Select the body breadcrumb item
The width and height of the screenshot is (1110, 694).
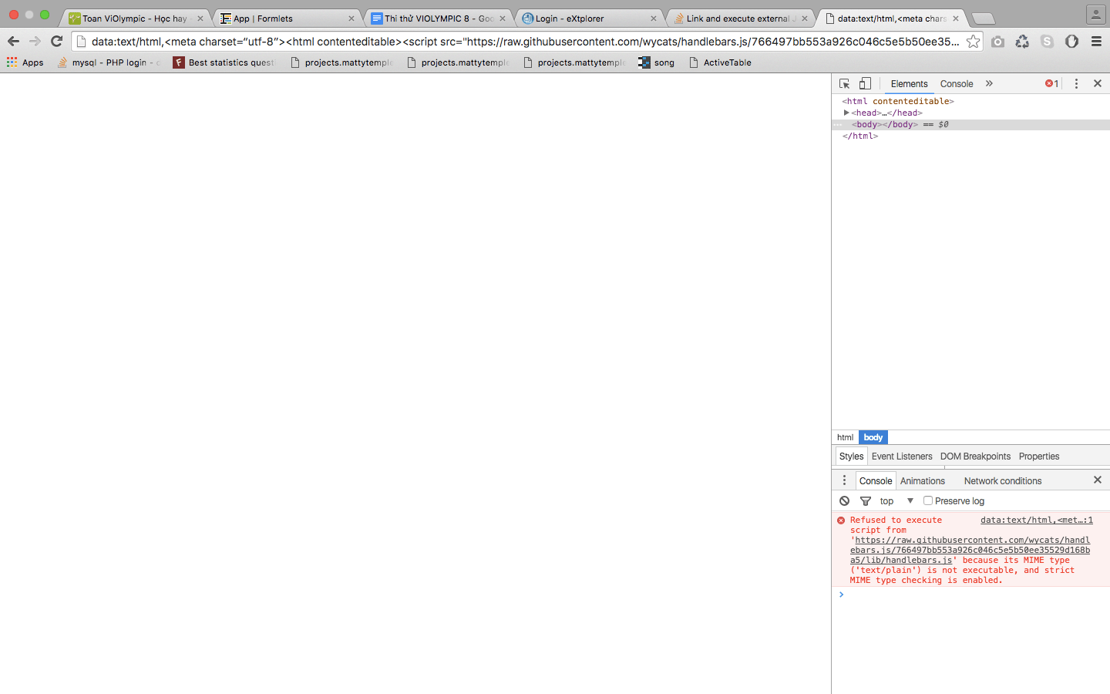[x=873, y=437]
